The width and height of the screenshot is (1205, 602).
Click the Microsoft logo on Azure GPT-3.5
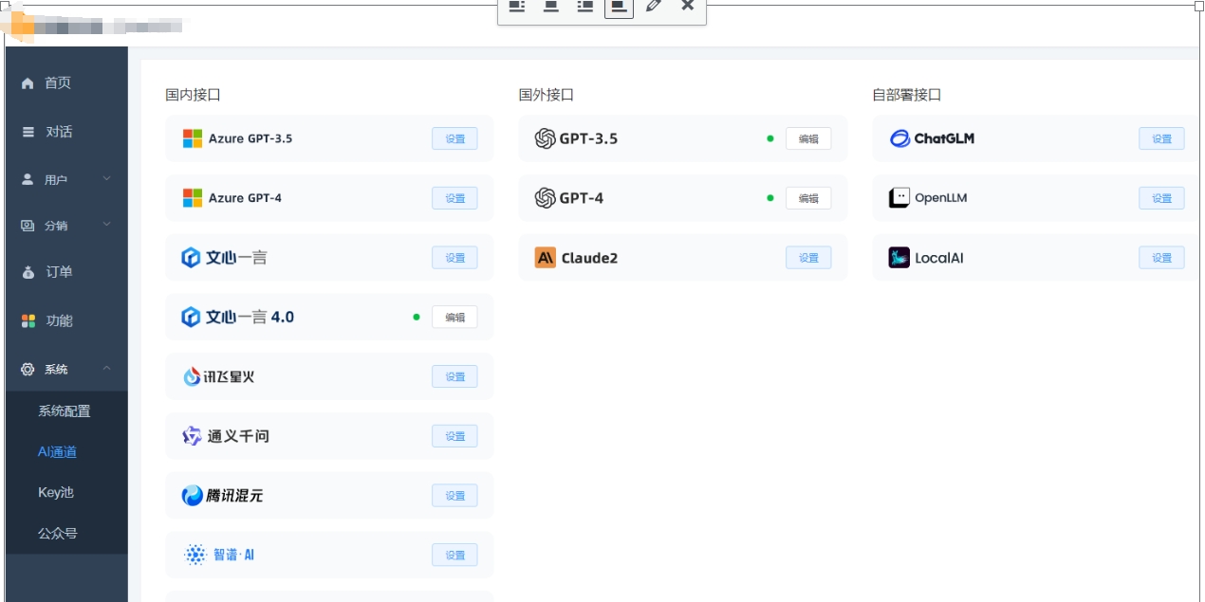pyautogui.click(x=193, y=138)
